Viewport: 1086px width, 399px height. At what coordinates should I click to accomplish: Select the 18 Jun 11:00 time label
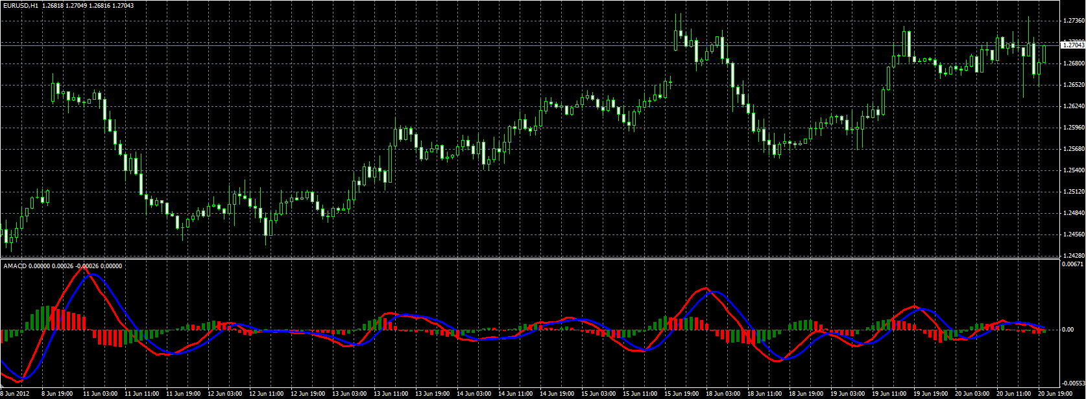[765, 393]
